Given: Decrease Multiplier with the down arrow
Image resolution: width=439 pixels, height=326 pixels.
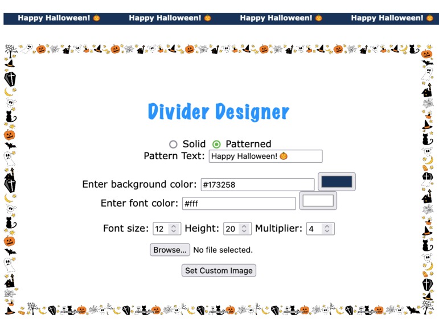Looking at the screenshot, I should pyautogui.click(x=327, y=231).
